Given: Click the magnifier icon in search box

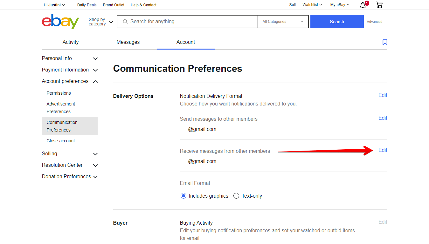Looking at the screenshot, I should point(125,22).
